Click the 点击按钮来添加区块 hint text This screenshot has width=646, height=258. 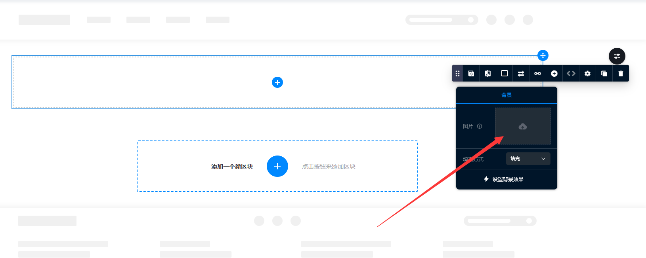pos(329,167)
